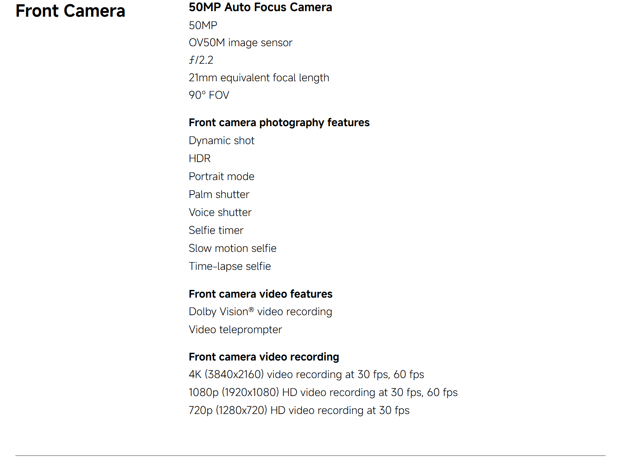Click the Palm shutter entry
Image resolution: width=633 pixels, height=467 pixels.
219,195
